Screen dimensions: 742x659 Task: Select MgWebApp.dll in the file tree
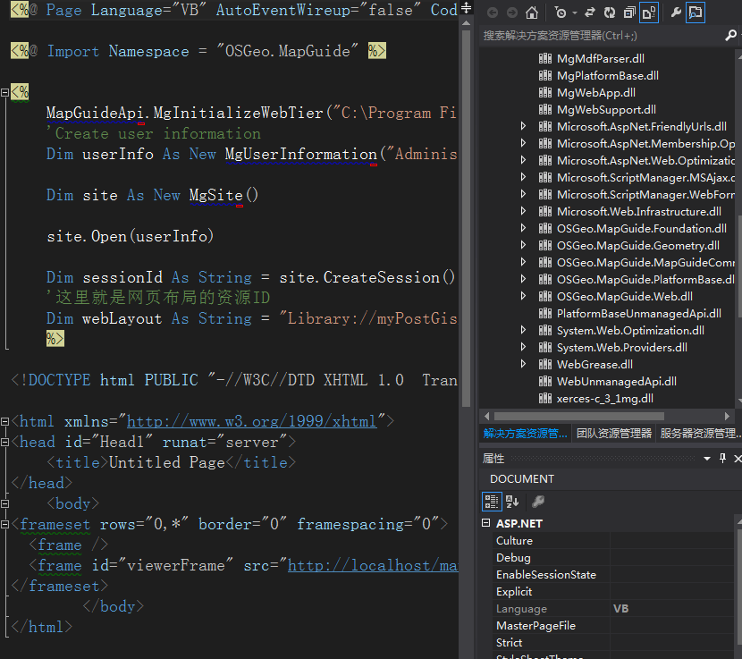pyautogui.click(x=595, y=93)
